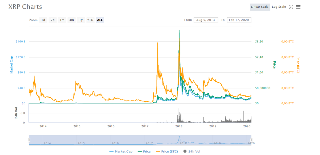Set zoom range to 7d
Image resolution: width=320 pixels, height=155 pixels.
(x=53, y=20)
